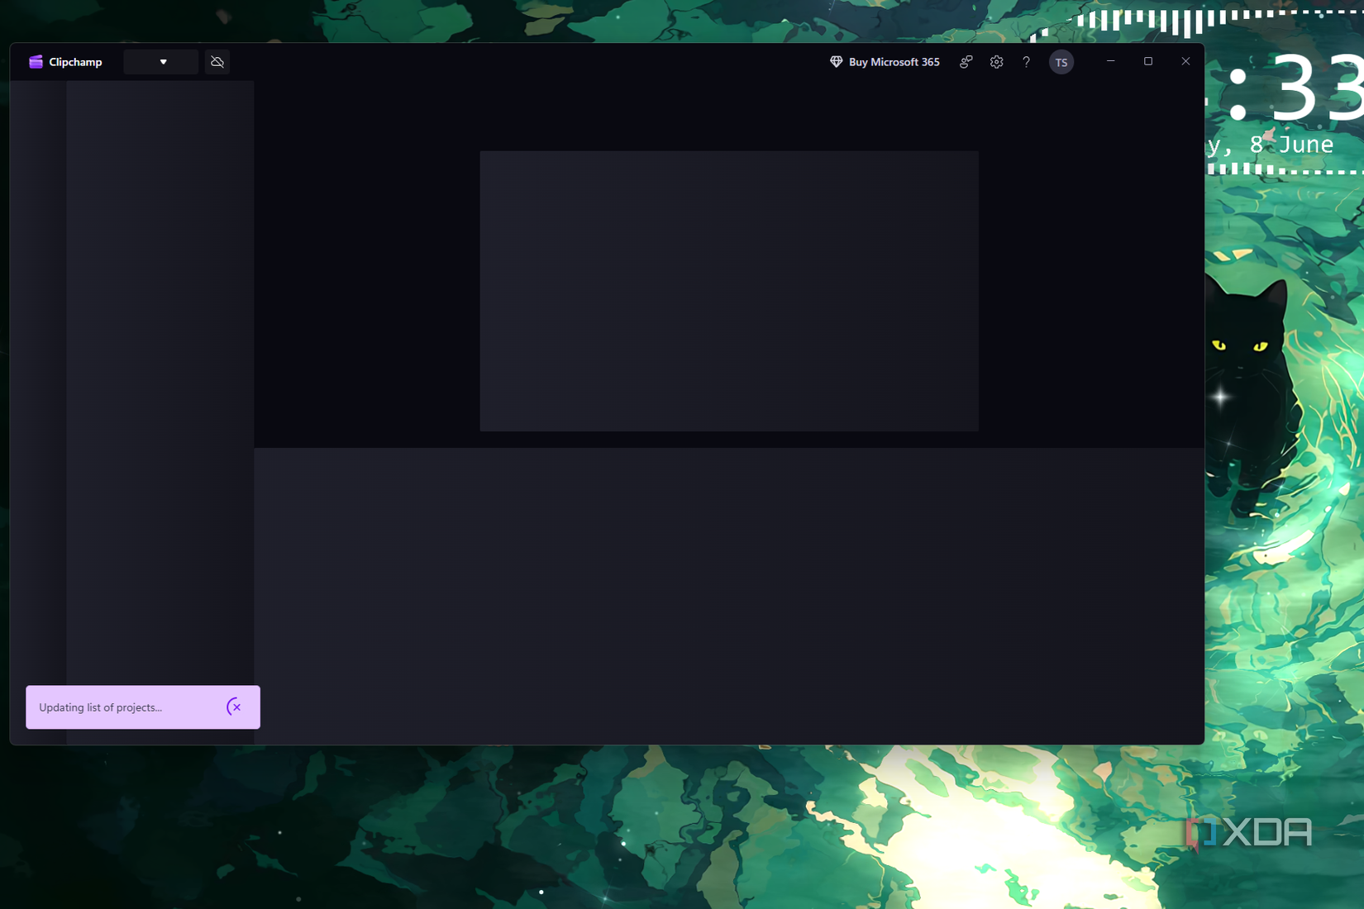
Task: Click the cloud sync disabled icon
Action: 217,62
